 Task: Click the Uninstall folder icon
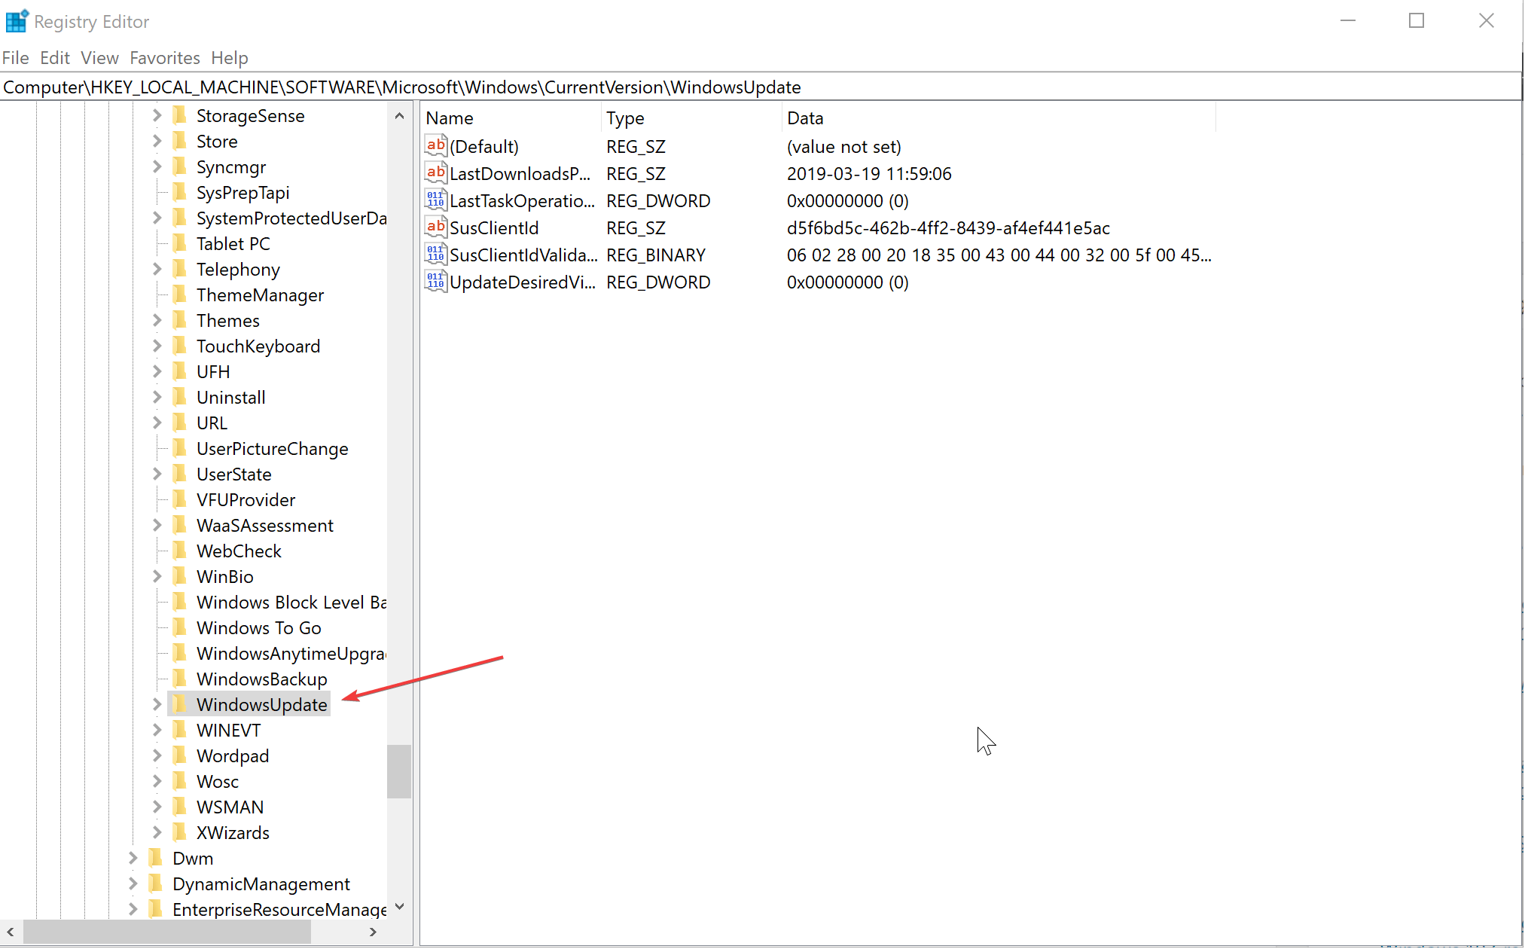coord(180,397)
